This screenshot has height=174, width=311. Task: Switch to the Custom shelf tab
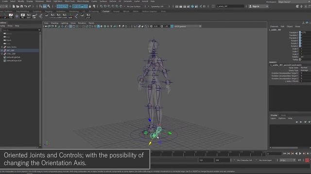point(106,12)
